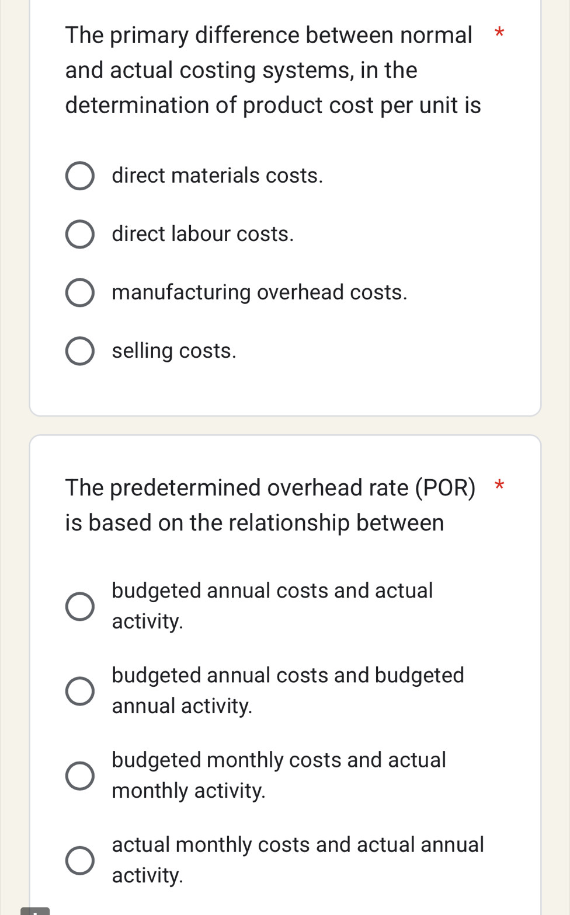This screenshot has width=570, height=915.
Task: Pick the 'manufacturing overhead costs.' radio button
Action: (x=79, y=293)
